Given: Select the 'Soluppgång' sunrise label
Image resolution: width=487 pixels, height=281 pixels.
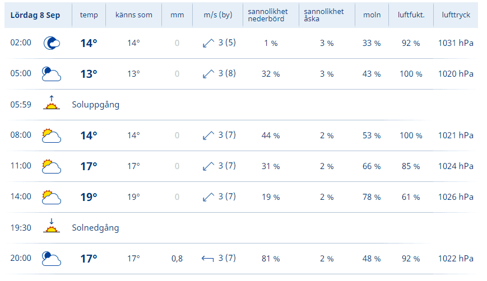Looking at the screenshot, I should click(x=96, y=105).
